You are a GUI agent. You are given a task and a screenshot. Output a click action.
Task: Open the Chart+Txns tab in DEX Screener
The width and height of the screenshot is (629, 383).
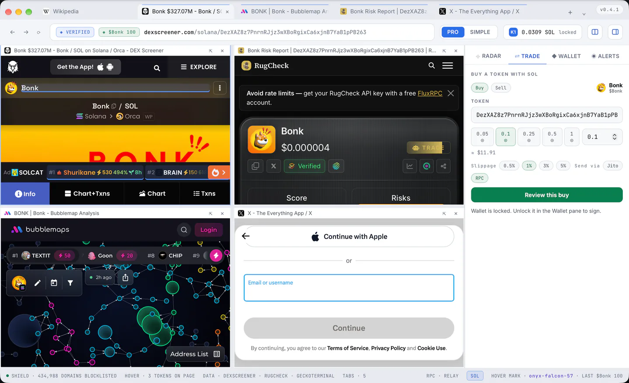pos(87,194)
